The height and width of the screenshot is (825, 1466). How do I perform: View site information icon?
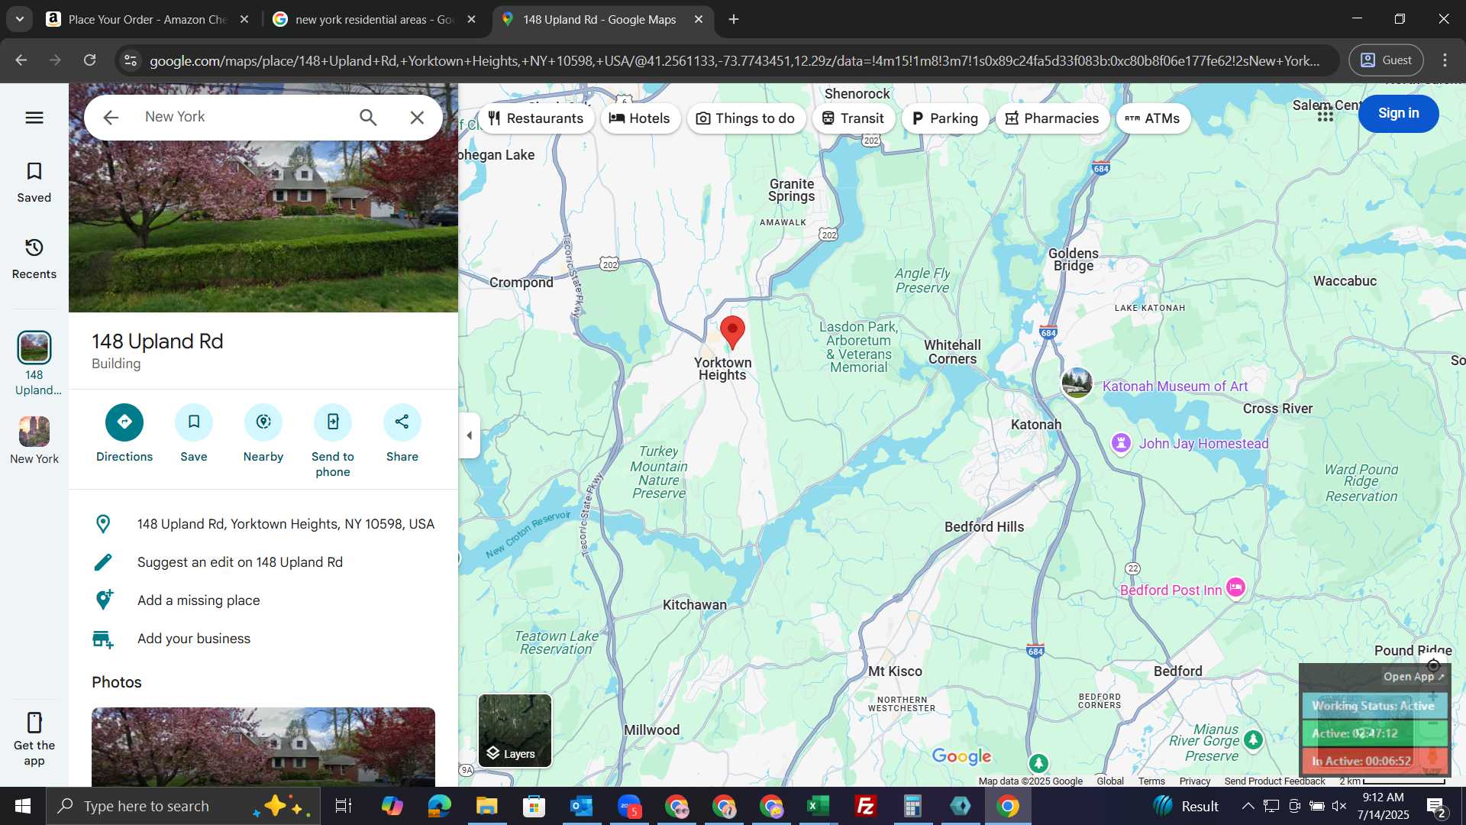click(131, 60)
